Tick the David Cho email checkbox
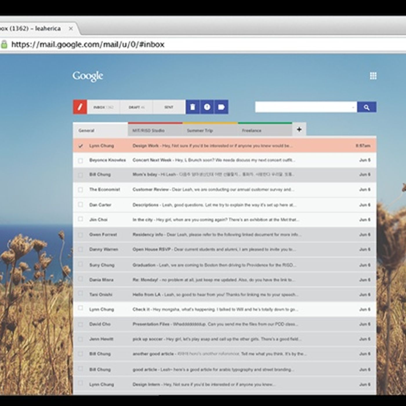The width and height of the screenshot is (406, 406). (x=81, y=324)
